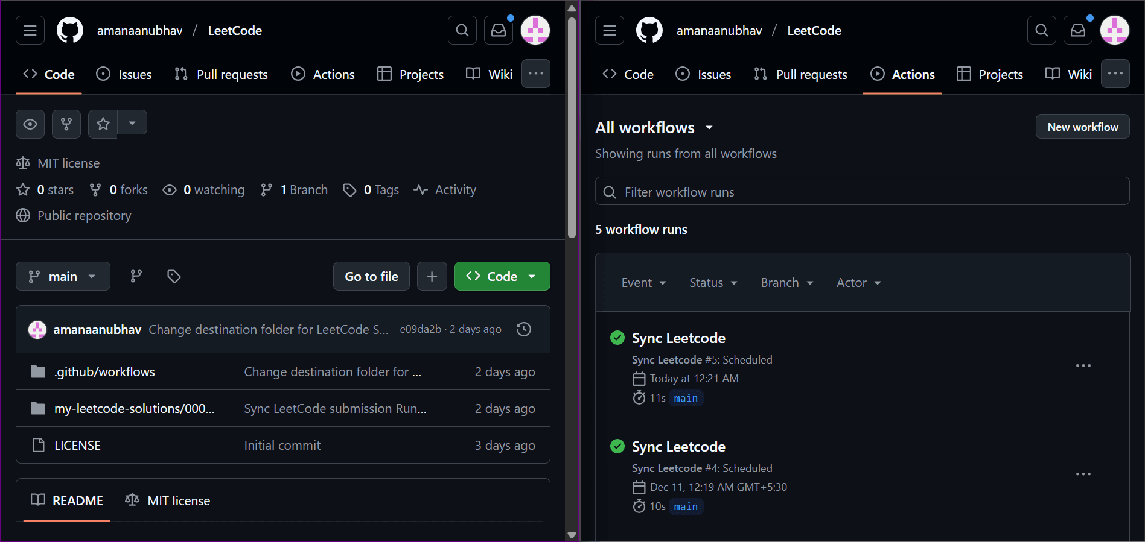Click the plus add file button

(x=432, y=276)
